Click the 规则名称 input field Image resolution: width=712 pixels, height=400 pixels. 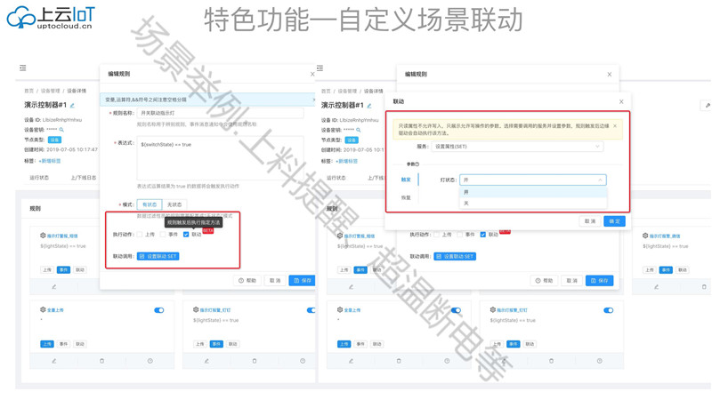click(220, 113)
